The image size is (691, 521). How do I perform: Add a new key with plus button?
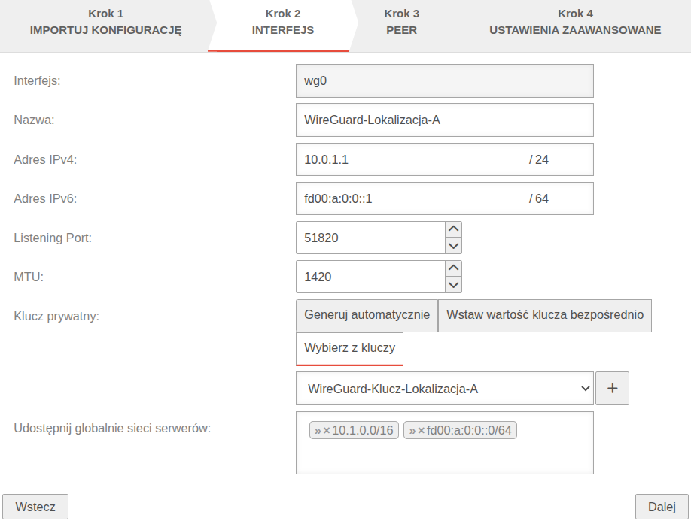[612, 389]
